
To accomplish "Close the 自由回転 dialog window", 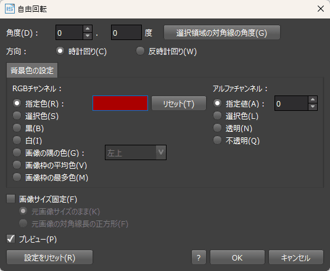I will 321,9.
